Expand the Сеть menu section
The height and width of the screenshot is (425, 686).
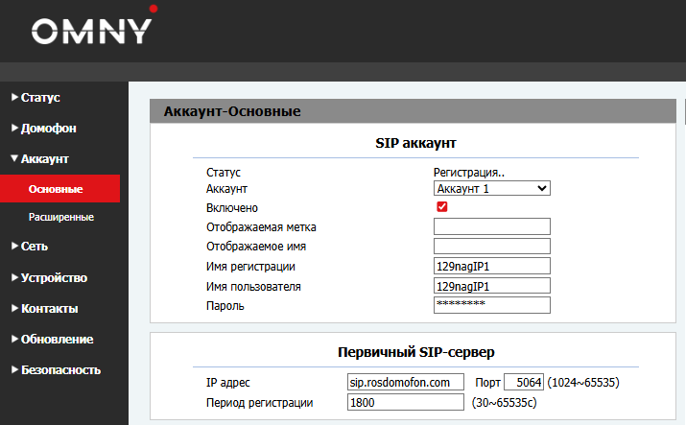[x=34, y=247]
